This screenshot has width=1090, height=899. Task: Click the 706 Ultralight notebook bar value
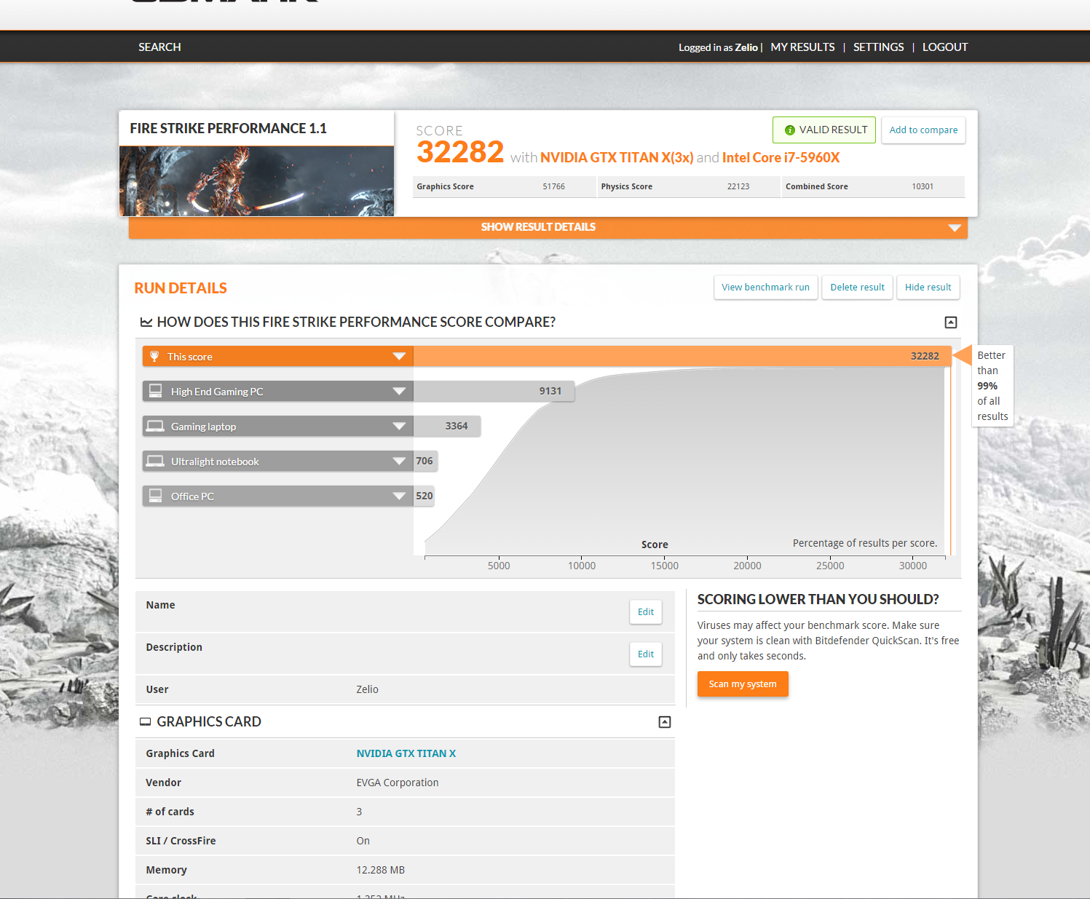[x=425, y=461]
